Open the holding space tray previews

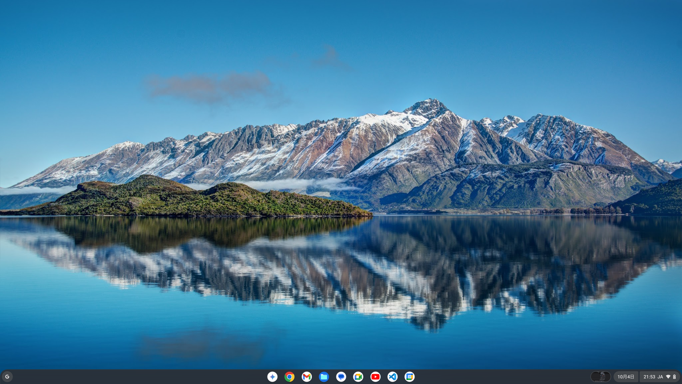click(x=600, y=377)
